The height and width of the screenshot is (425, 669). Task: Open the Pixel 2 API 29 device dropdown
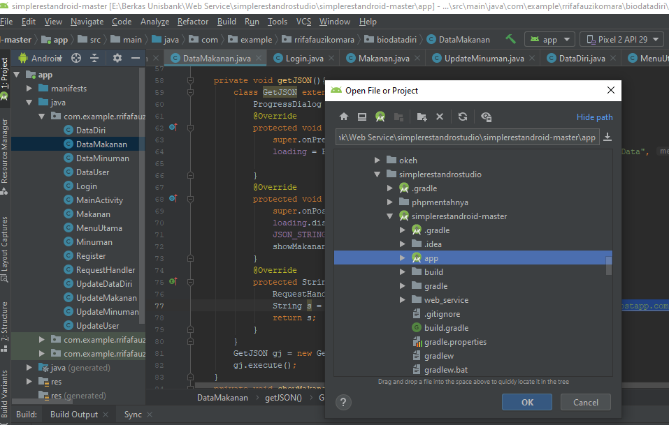coord(621,39)
